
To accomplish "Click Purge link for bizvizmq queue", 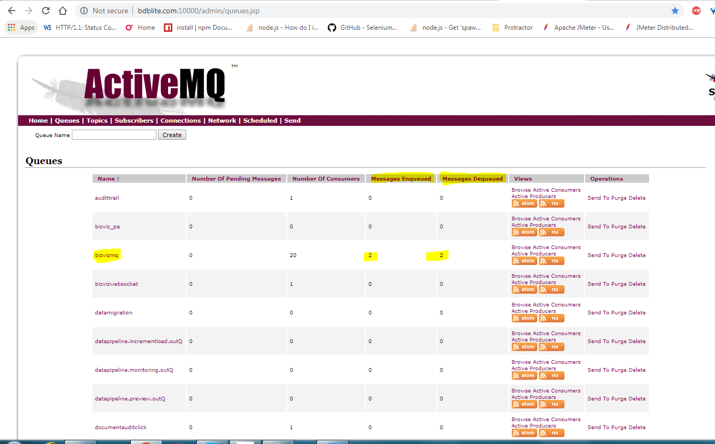I will point(619,255).
